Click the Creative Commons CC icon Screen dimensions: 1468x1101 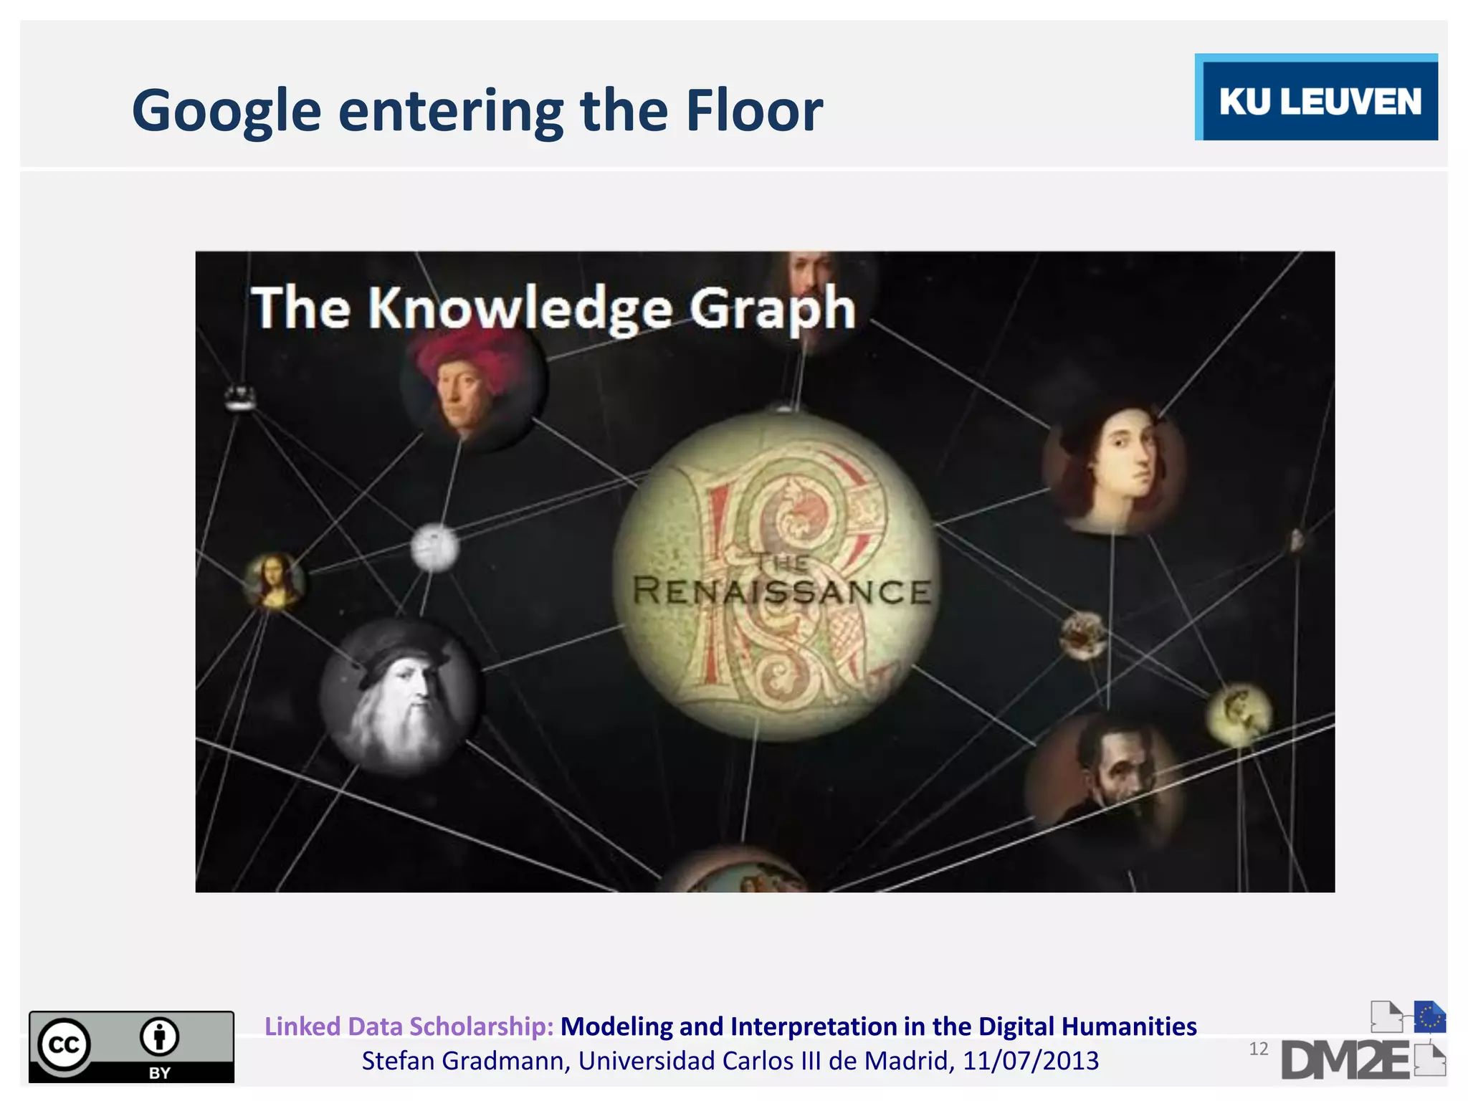(65, 1044)
